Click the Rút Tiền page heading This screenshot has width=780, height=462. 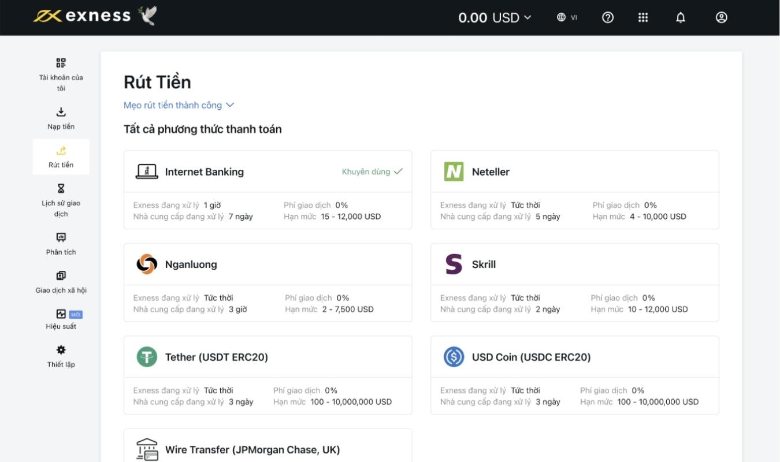[157, 82]
